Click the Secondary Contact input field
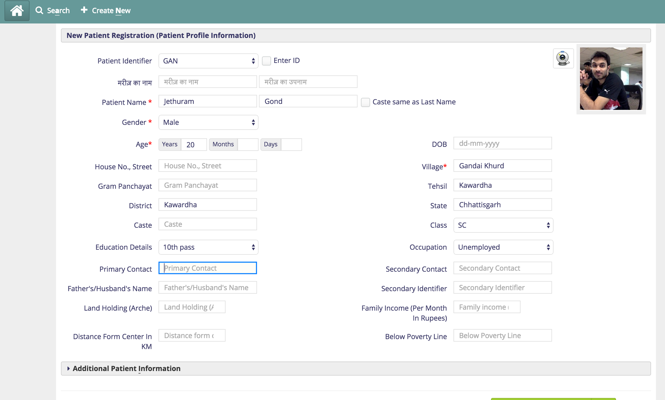Screen dimensions: 665x400 tap(502, 268)
